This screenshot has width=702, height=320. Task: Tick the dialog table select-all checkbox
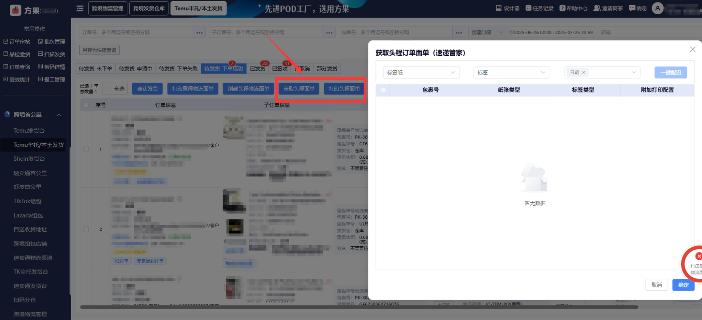tap(383, 90)
